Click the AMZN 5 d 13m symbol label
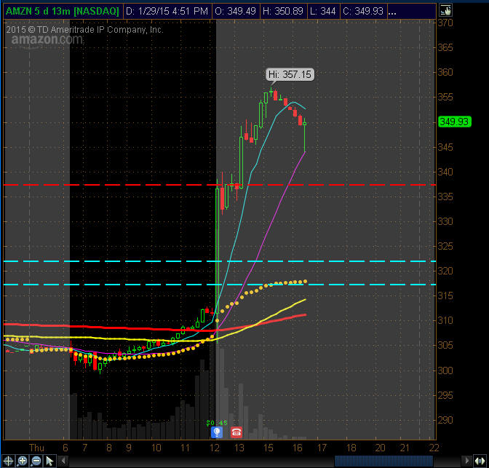This screenshot has width=489, height=468. (x=61, y=12)
